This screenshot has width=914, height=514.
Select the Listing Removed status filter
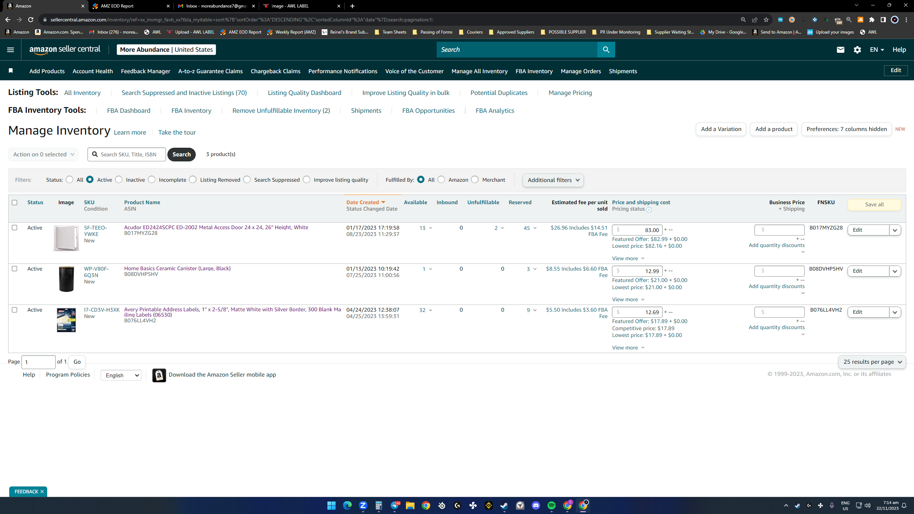193,180
